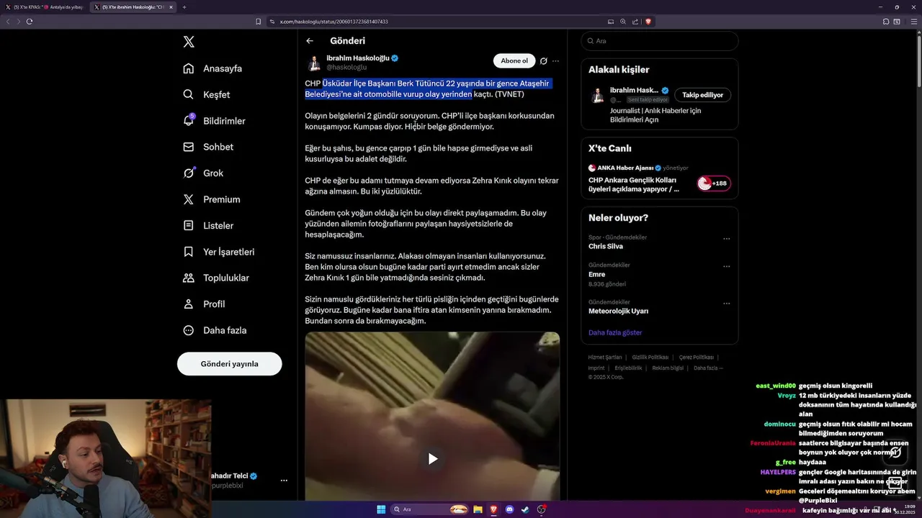Click the +188 listeners badge
This screenshot has height=518, width=922.
click(x=714, y=183)
